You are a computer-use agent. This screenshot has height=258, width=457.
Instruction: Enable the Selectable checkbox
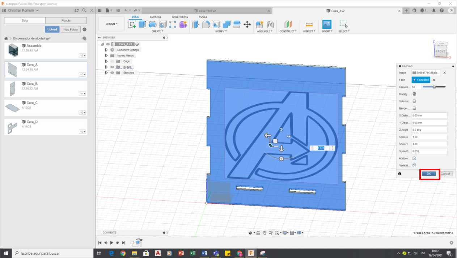[x=414, y=101]
